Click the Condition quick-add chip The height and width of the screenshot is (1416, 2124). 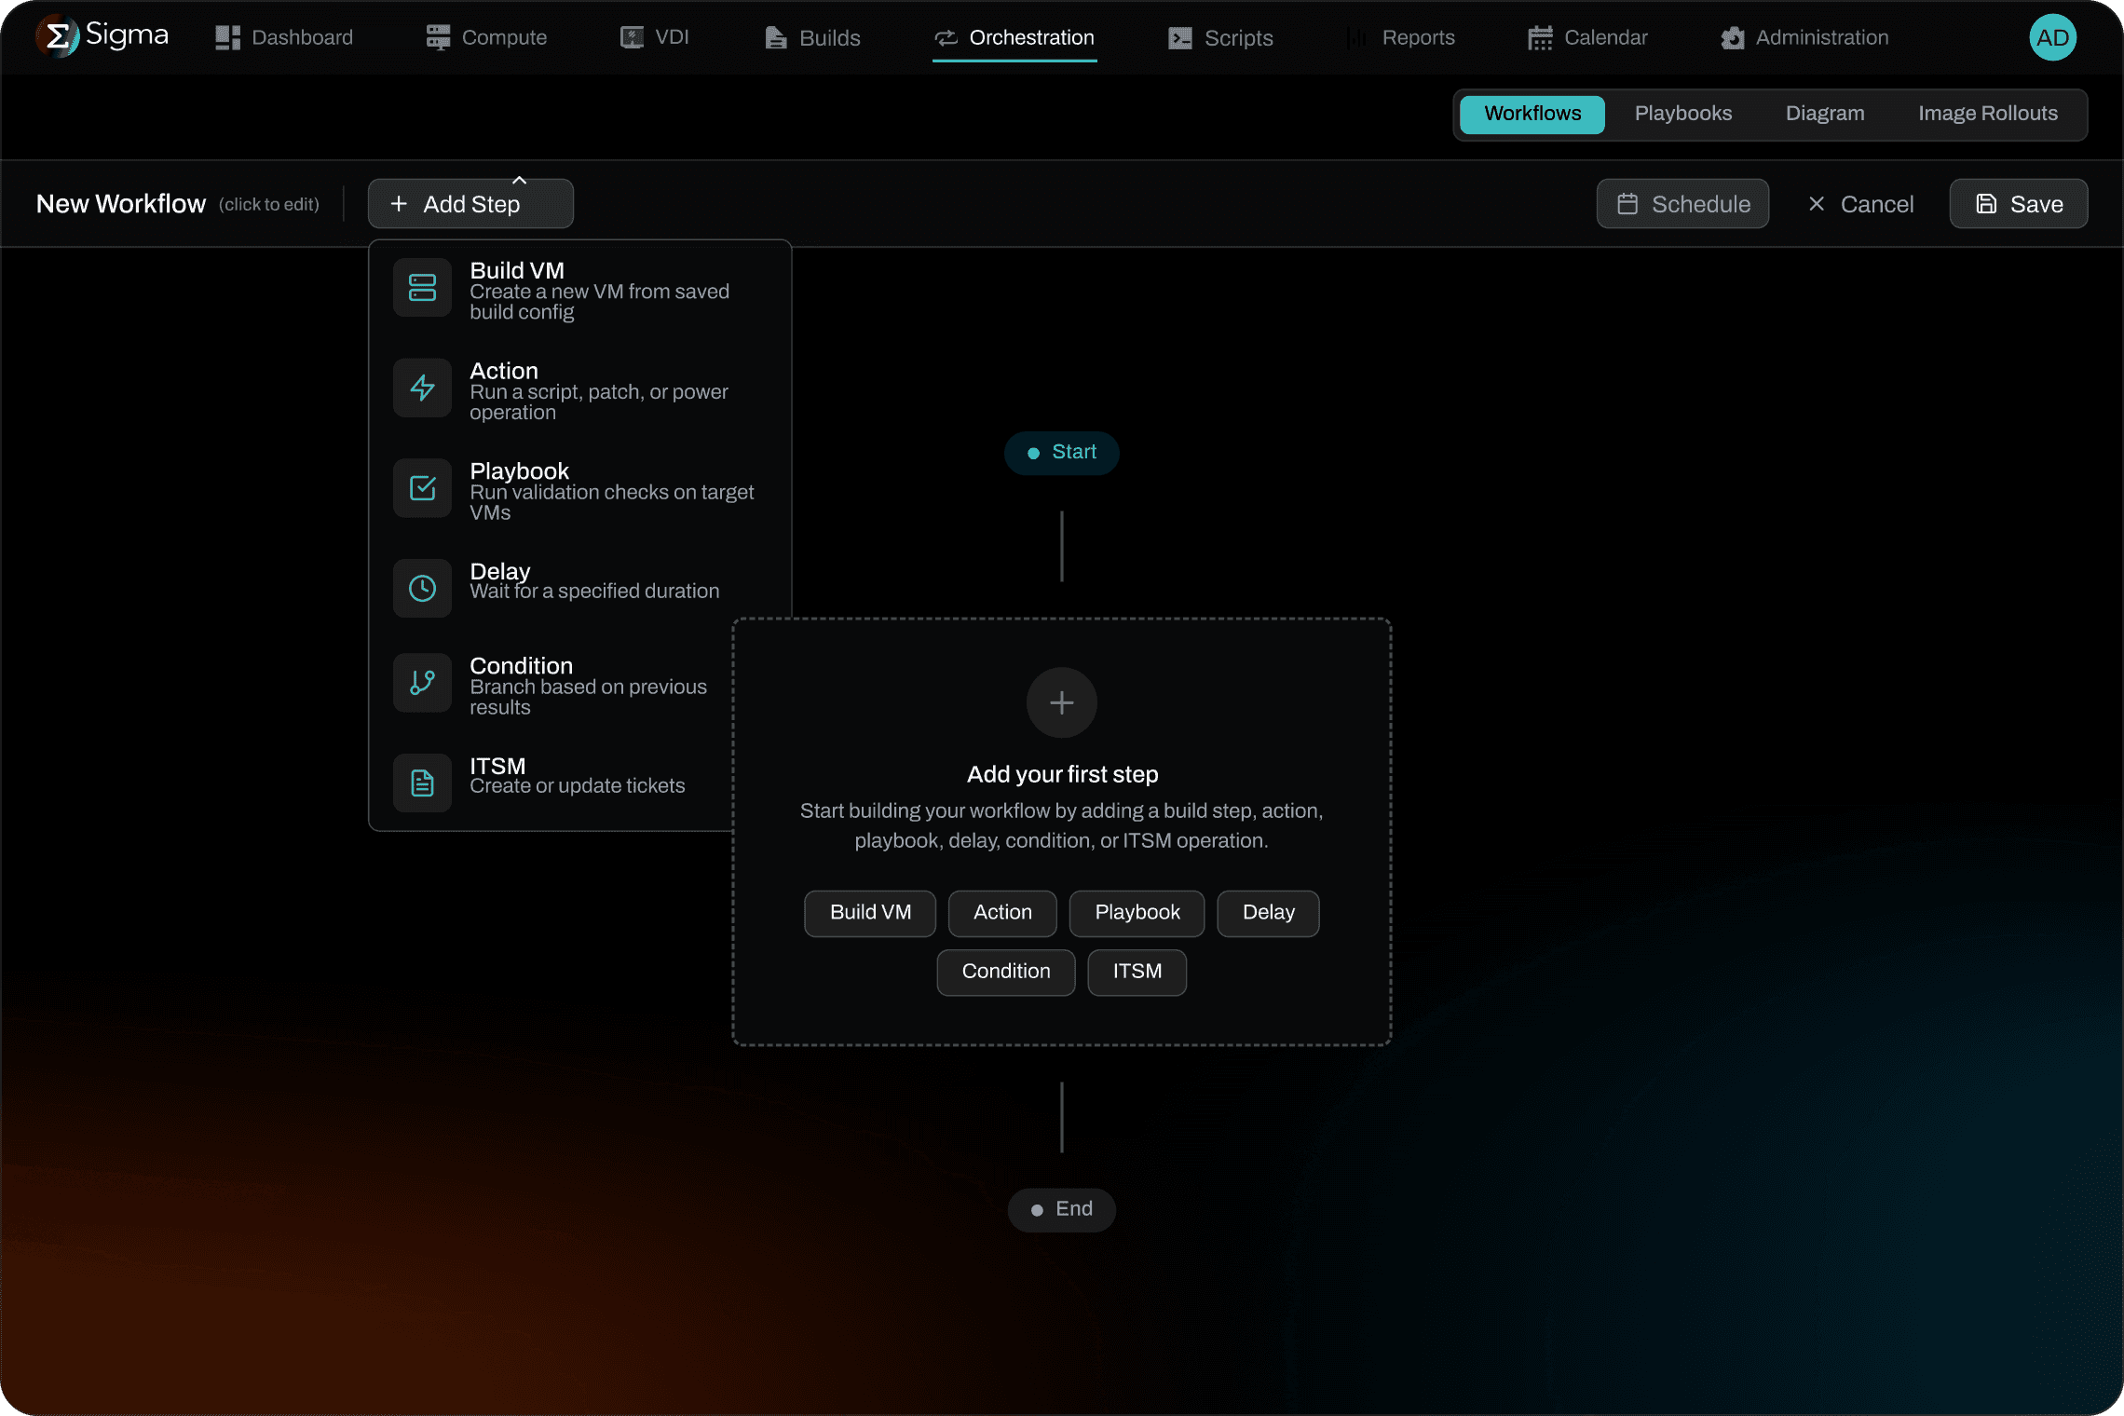point(1005,972)
